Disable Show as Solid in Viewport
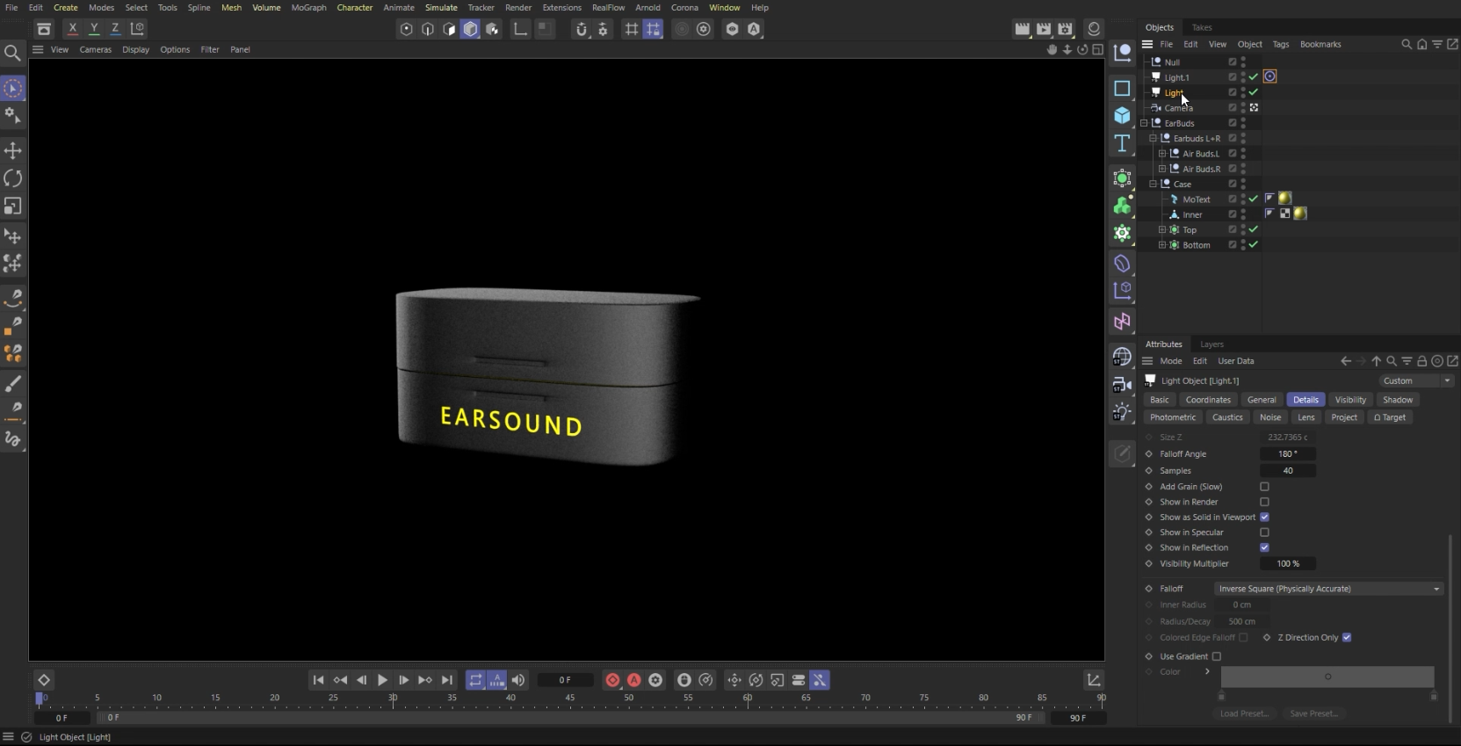1461x746 pixels. tap(1264, 518)
